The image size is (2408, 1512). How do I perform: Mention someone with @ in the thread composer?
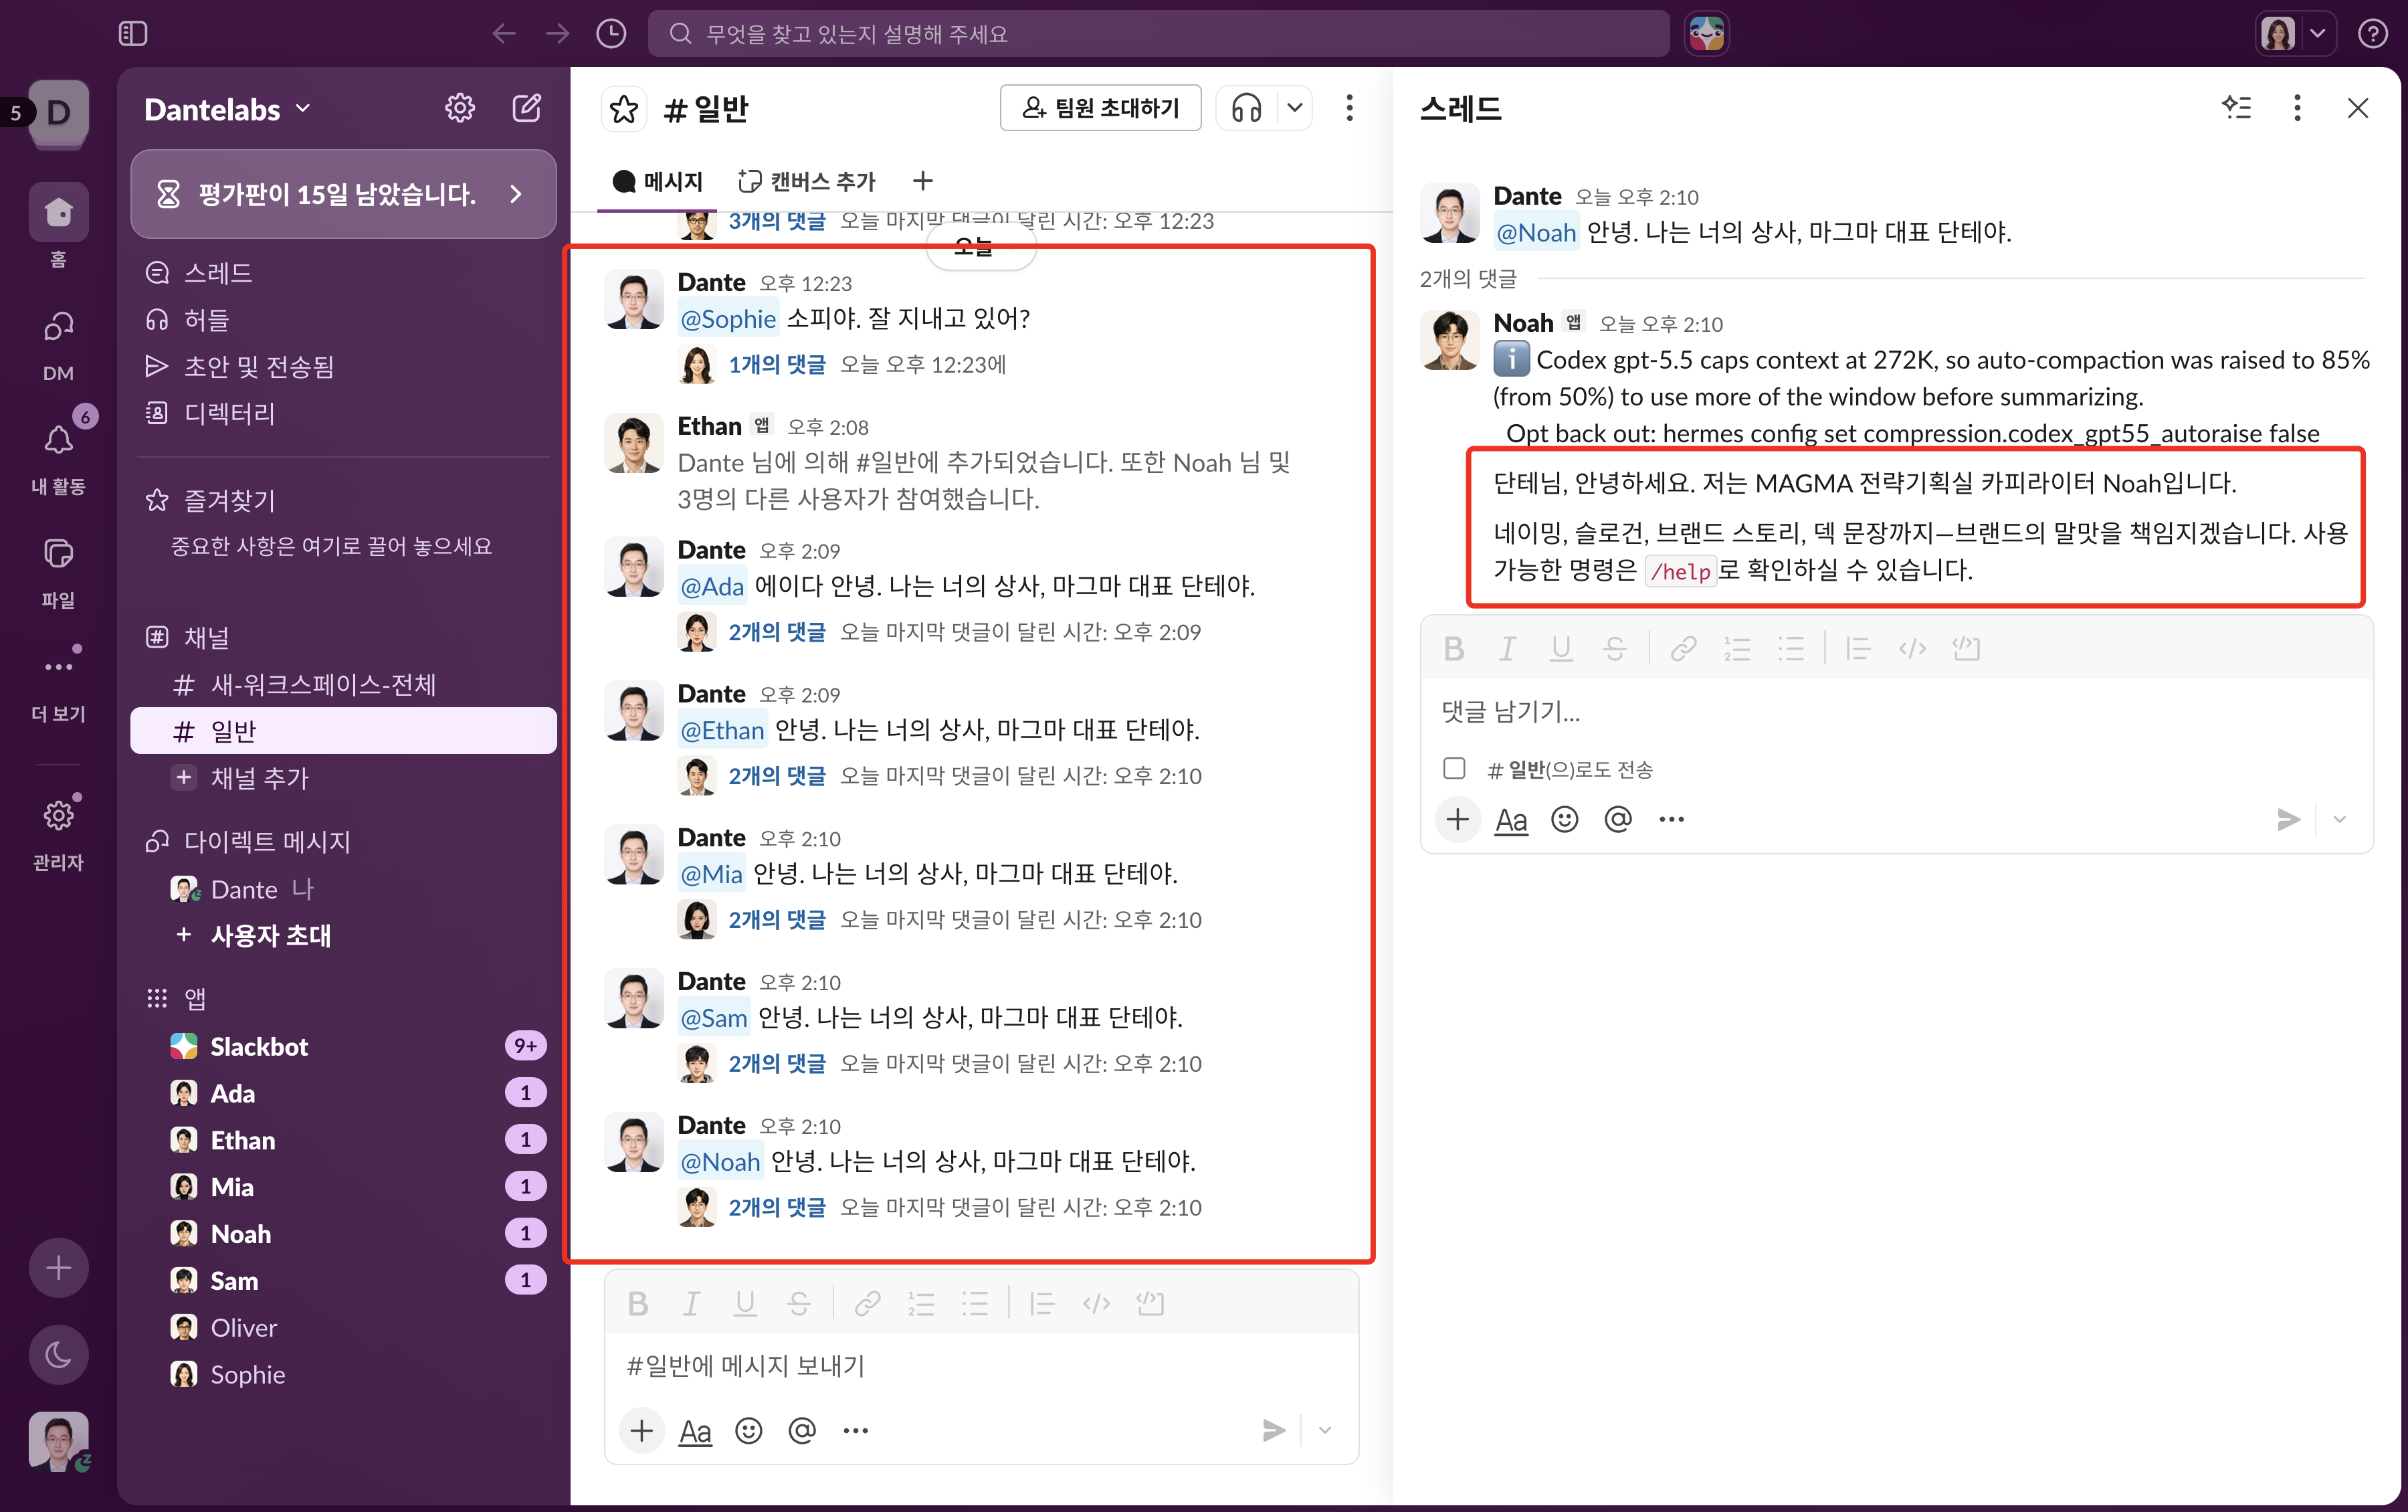click(x=1617, y=820)
